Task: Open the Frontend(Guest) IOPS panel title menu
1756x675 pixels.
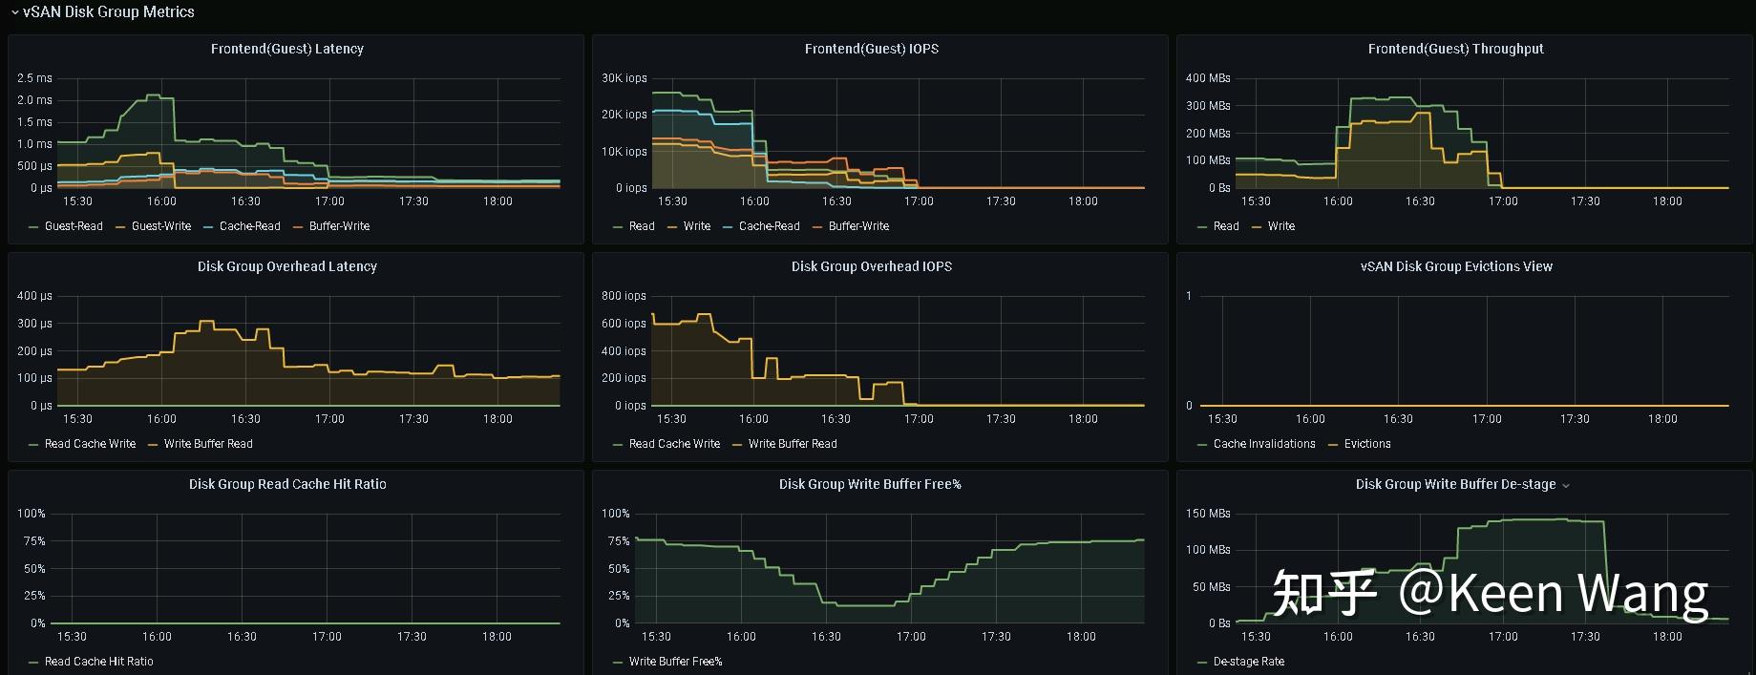Action: click(x=871, y=49)
